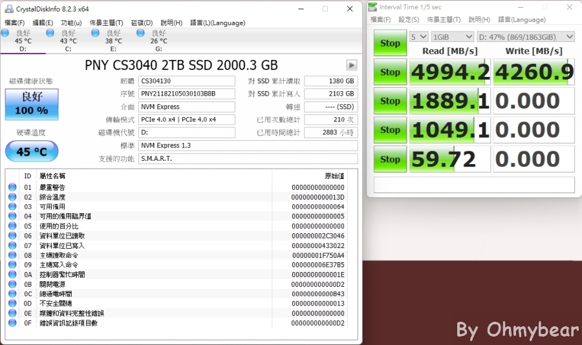Click the 原始值 column header
This screenshot has height=345, width=582.
pos(334,176)
